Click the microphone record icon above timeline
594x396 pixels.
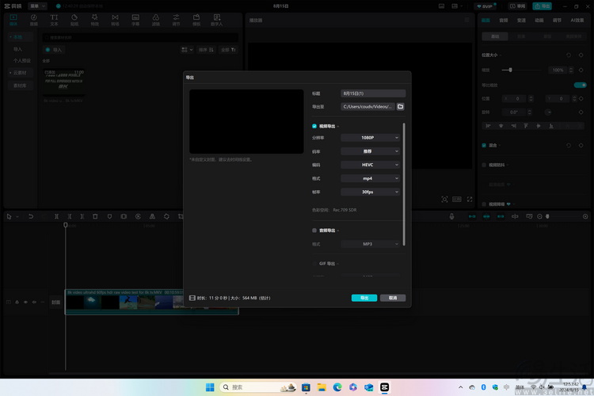[x=452, y=216]
